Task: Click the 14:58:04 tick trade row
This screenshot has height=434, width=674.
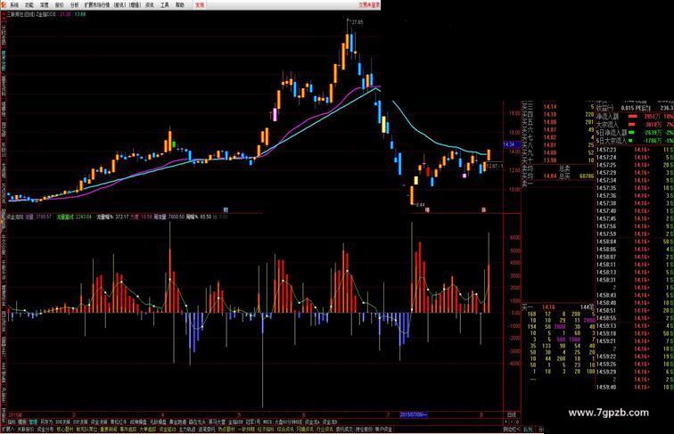Action: click(x=635, y=242)
